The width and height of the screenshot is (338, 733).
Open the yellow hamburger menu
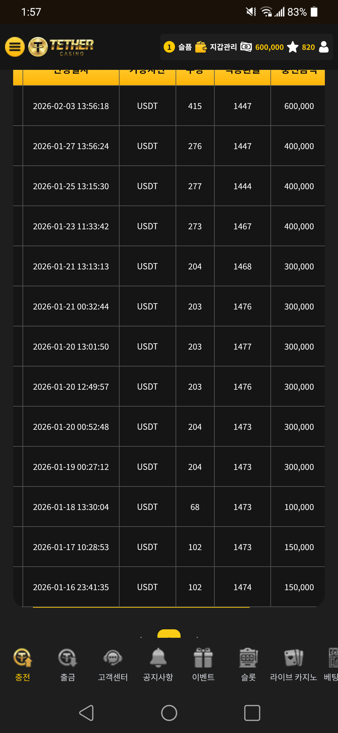pyautogui.click(x=15, y=47)
